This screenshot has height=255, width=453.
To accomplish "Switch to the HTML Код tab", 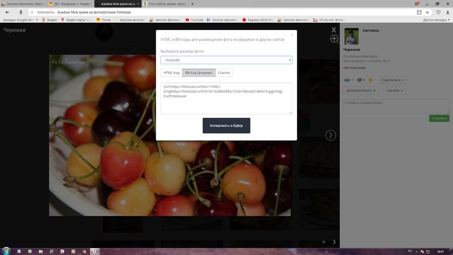I will 172,73.
